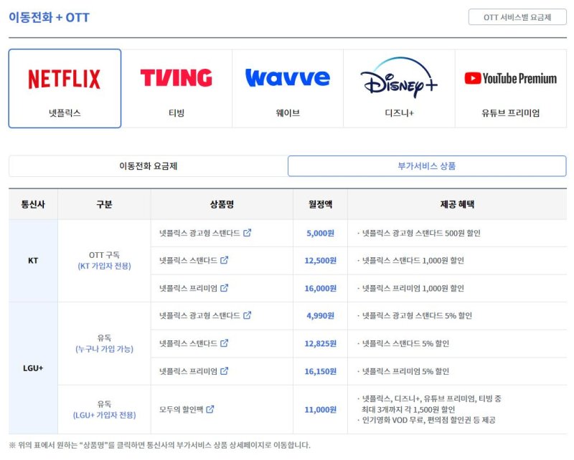Screen dimensions: 574x460
Task: Click external link icon beside KT 넷플릭스 프리미엄
Action: [225, 288]
